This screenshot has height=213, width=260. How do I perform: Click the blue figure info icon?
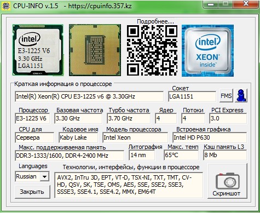click(241, 95)
